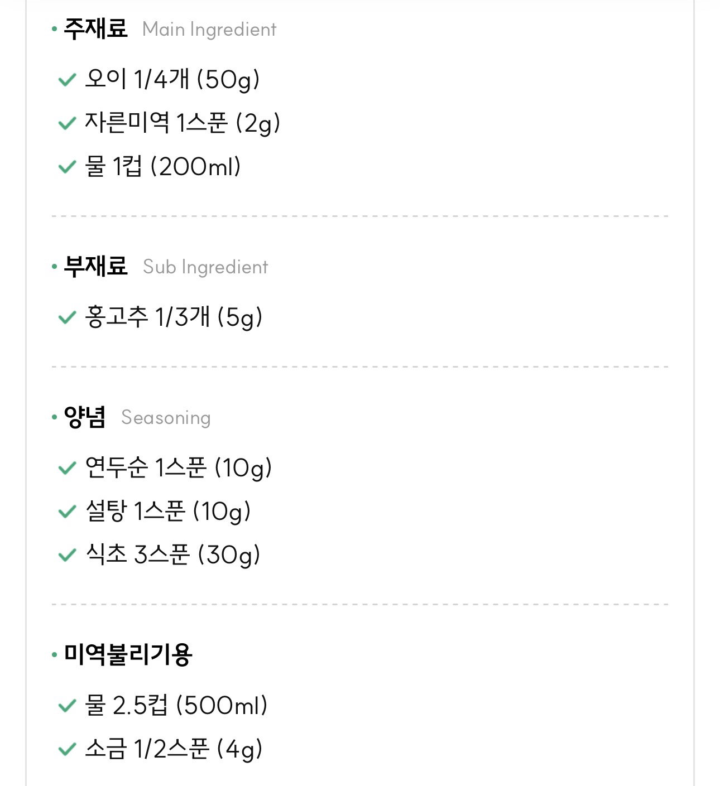
Task: Click the 양념 section title
Action: 85,417
